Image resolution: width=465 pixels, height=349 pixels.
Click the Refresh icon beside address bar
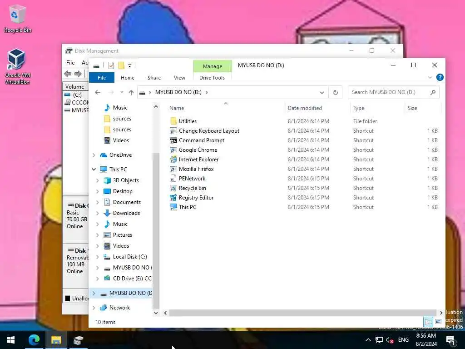pyautogui.click(x=336, y=92)
